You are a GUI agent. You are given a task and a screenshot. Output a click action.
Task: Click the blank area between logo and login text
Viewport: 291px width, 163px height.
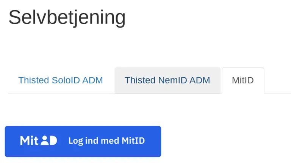pyautogui.click(x=63, y=141)
